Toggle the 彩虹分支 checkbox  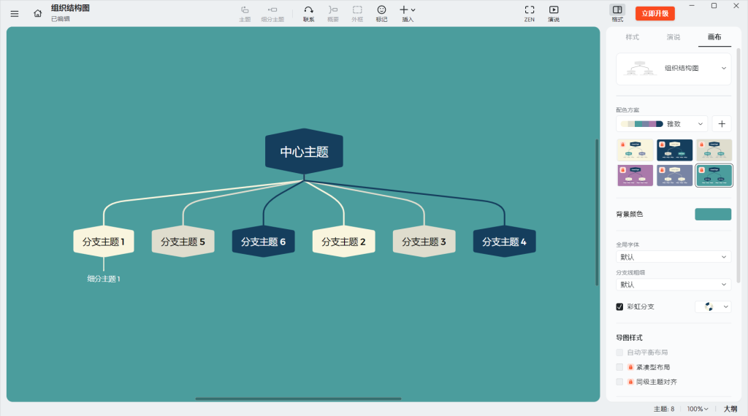pos(619,307)
